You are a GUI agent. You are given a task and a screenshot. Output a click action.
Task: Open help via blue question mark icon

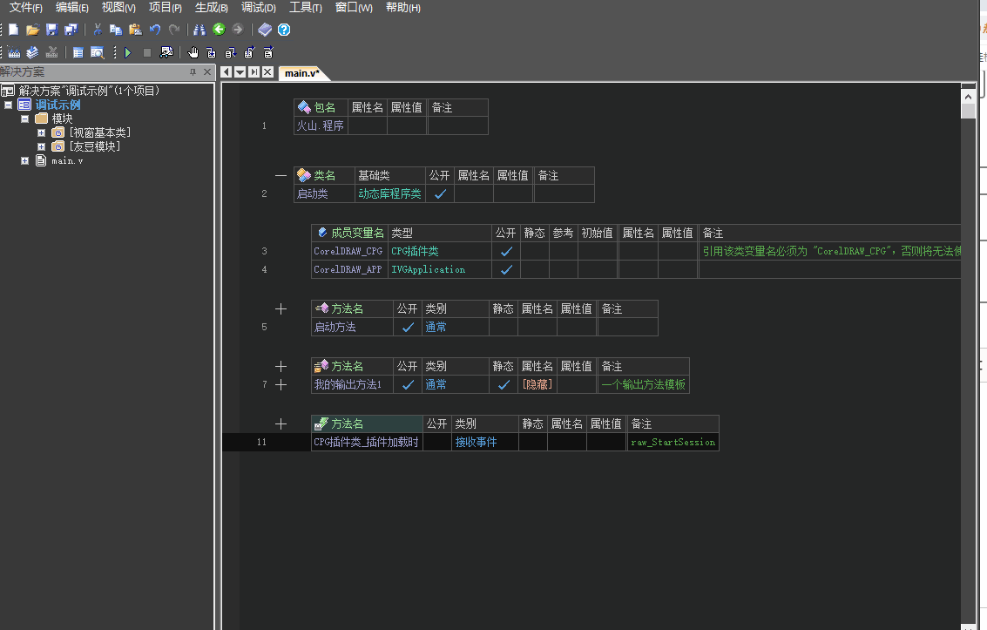[x=284, y=30]
